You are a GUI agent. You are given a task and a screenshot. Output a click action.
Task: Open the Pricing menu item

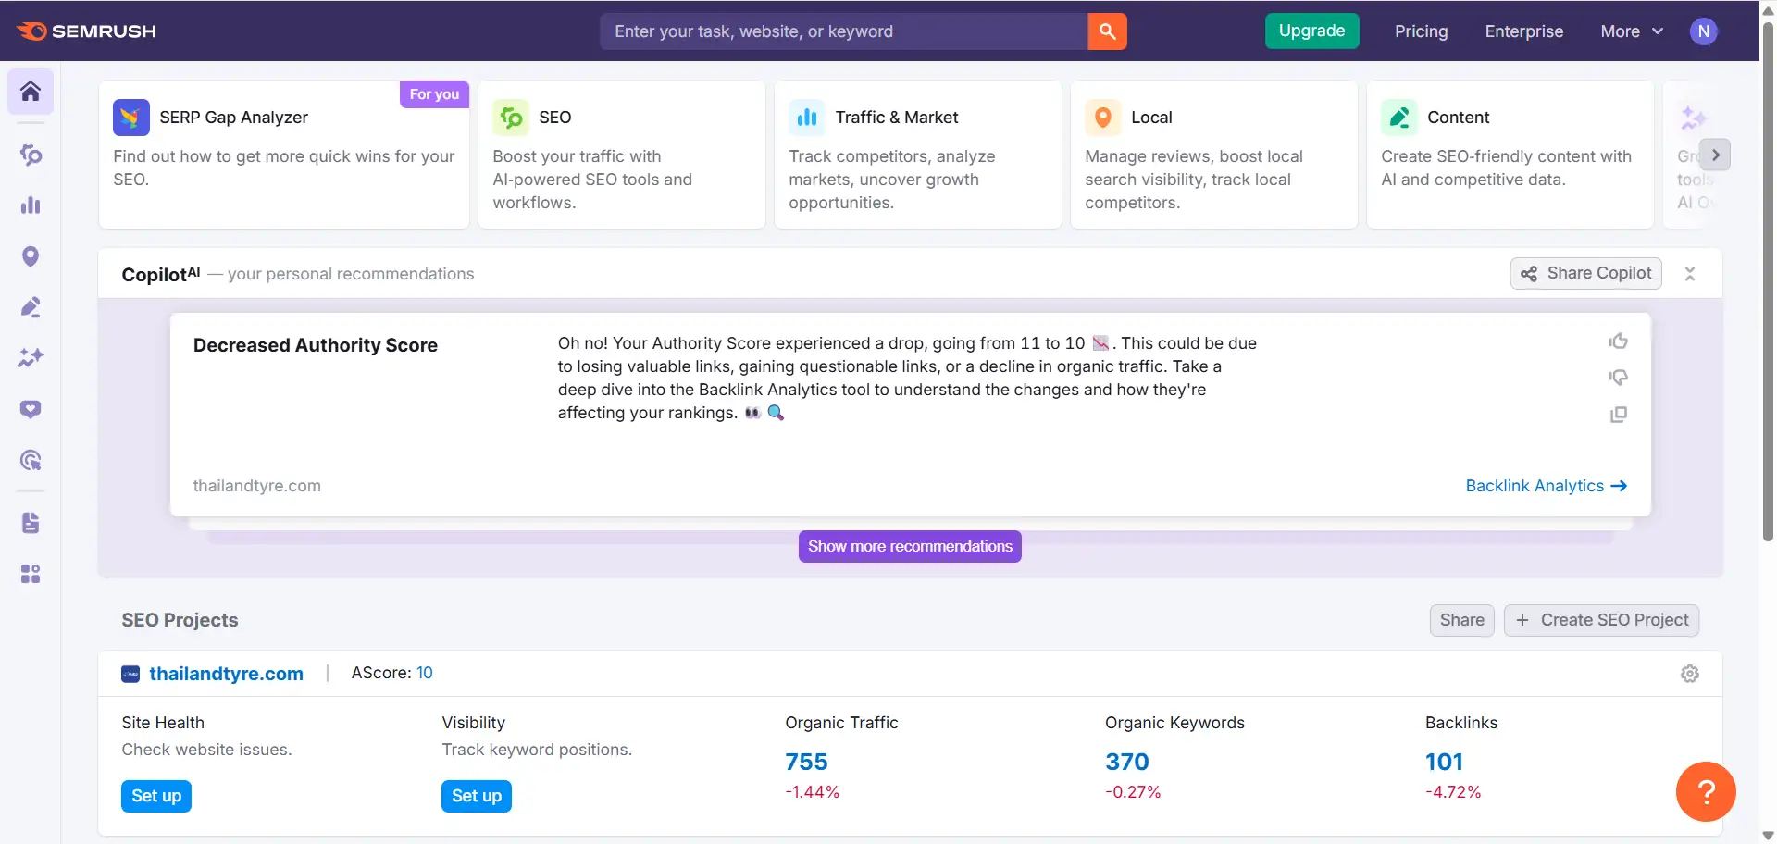coord(1422,31)
